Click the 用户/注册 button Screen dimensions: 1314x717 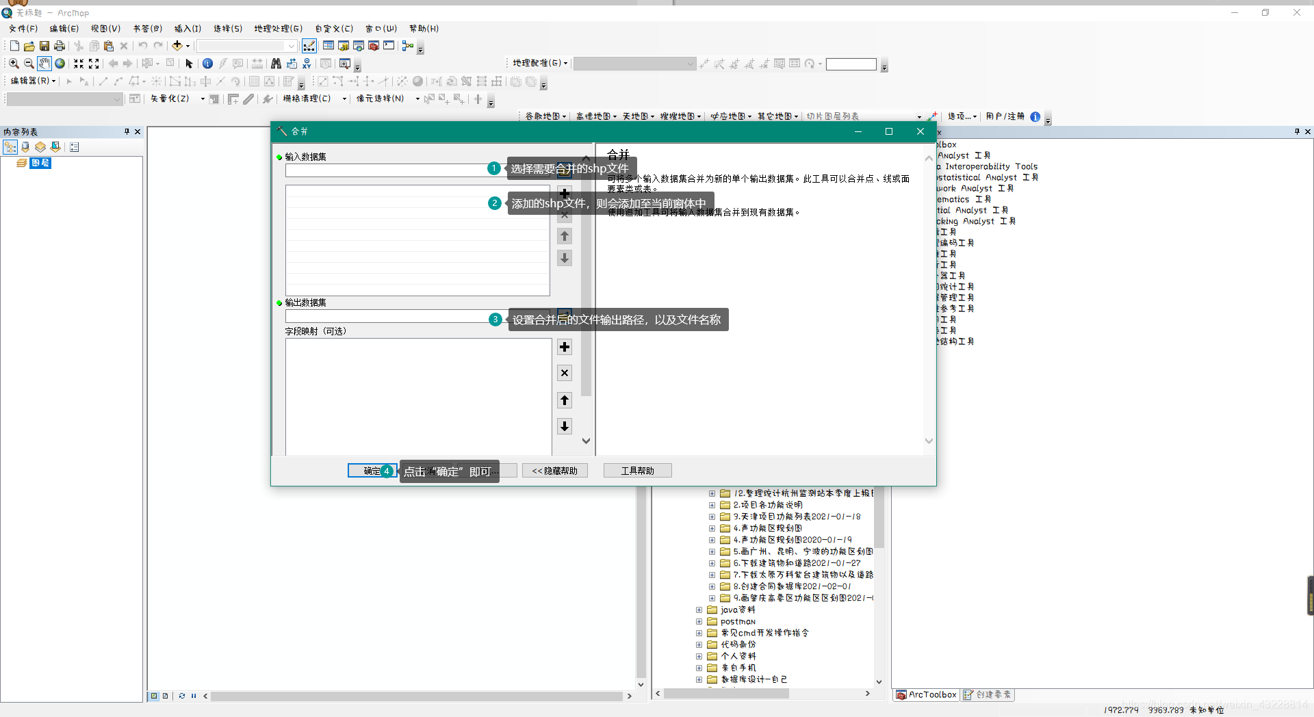pos(1005,116)
